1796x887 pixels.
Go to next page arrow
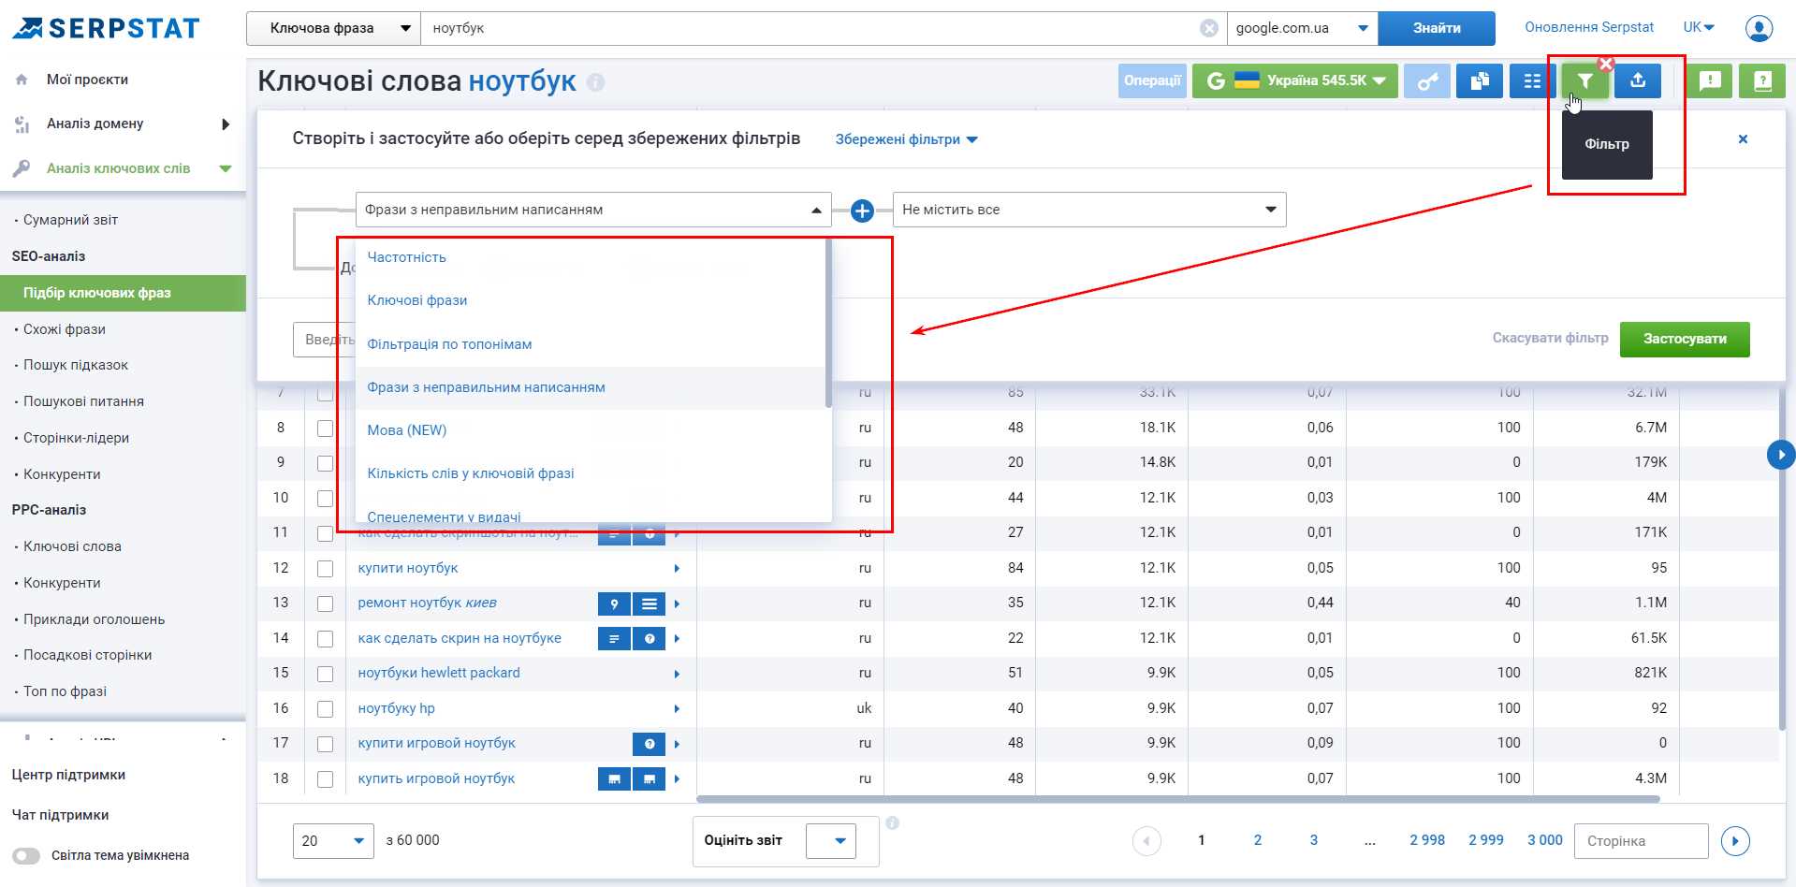click(x=1735, y=841)
